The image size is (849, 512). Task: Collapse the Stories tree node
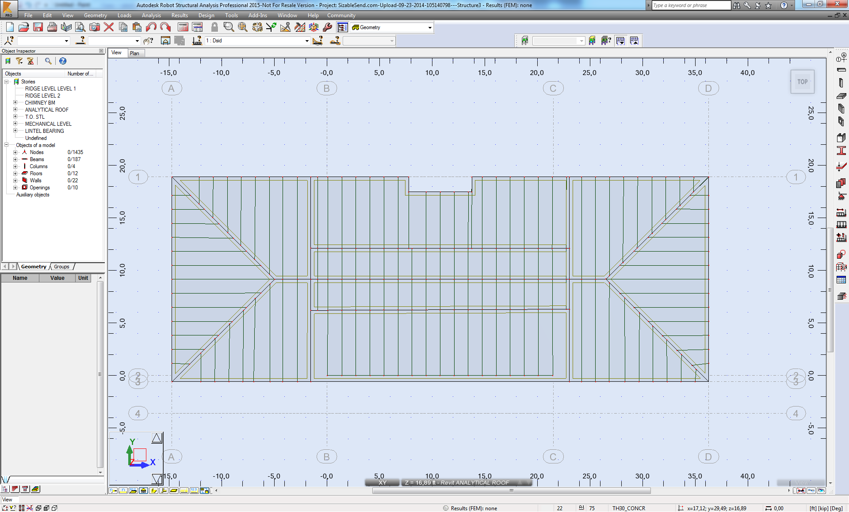[7, 82]
